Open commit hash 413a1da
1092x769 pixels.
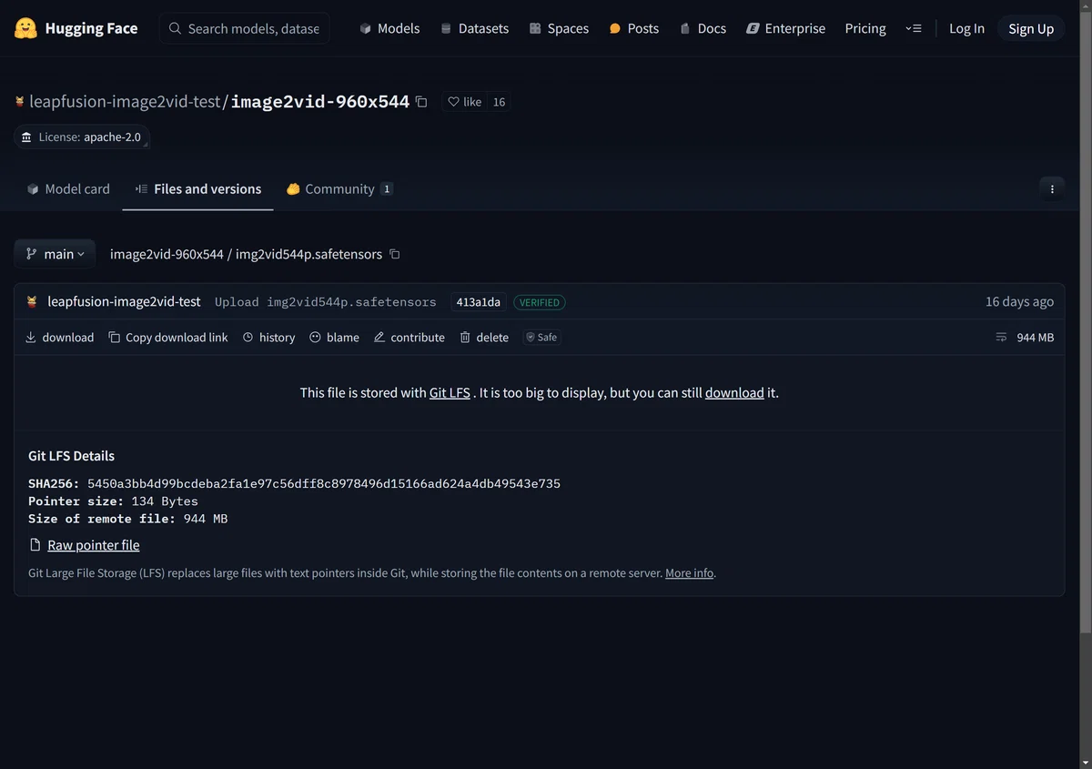[x=478, y=302]
